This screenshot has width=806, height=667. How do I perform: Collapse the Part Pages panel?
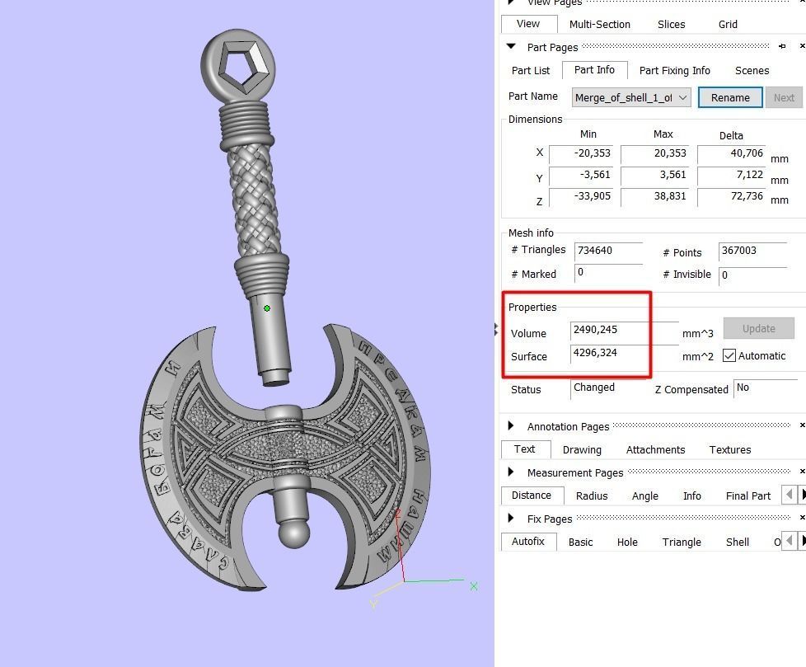click(511, 46)
